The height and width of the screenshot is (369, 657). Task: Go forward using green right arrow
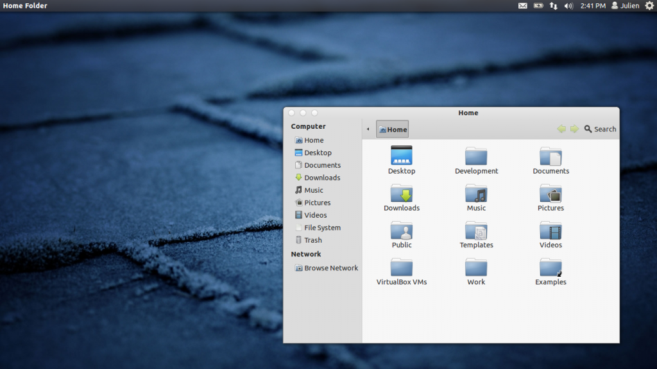(574, 129)
